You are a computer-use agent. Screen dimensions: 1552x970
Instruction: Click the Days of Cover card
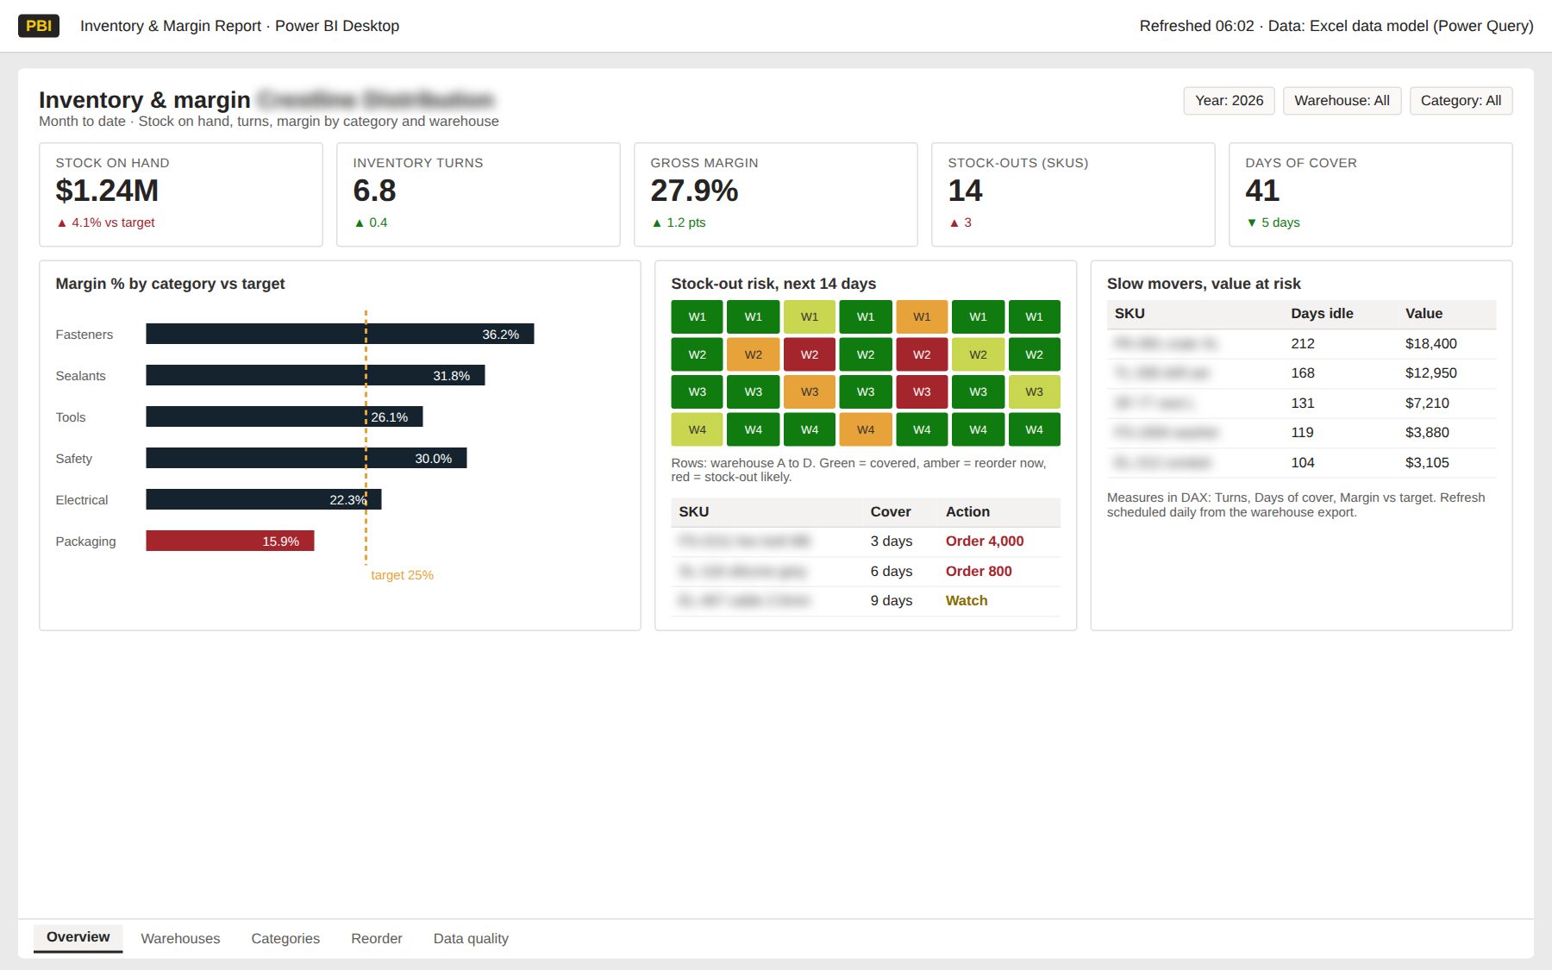[x=1371, y=195]
